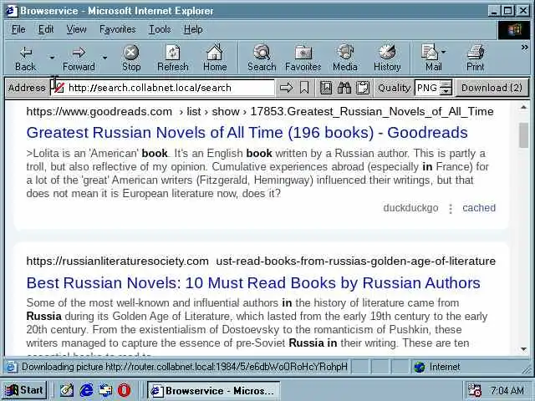This screenshot has width=535, height=401.
Task: Click the Quality spinner up arrow
Action: coord(446,84)
